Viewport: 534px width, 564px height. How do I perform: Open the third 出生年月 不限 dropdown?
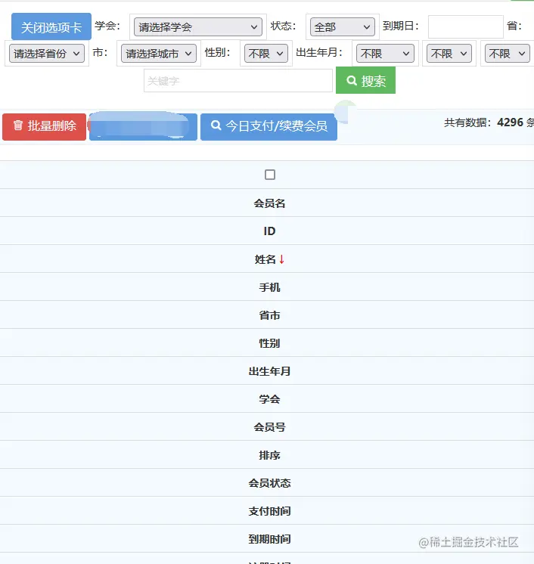pos(508,54)
